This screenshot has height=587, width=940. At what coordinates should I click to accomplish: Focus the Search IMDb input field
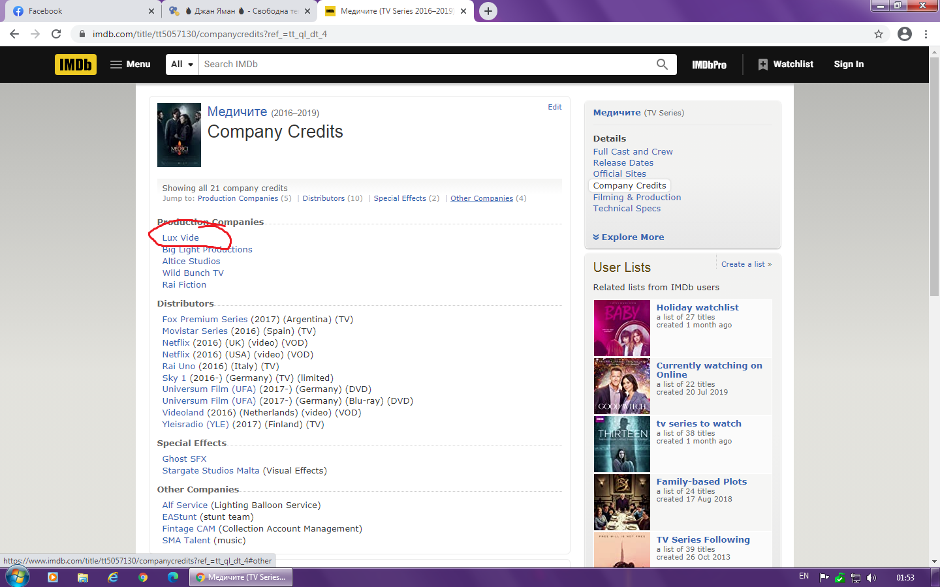pos(426,65)
